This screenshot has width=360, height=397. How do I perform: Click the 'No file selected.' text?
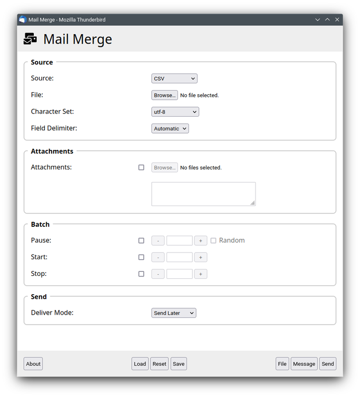(199, 95)
